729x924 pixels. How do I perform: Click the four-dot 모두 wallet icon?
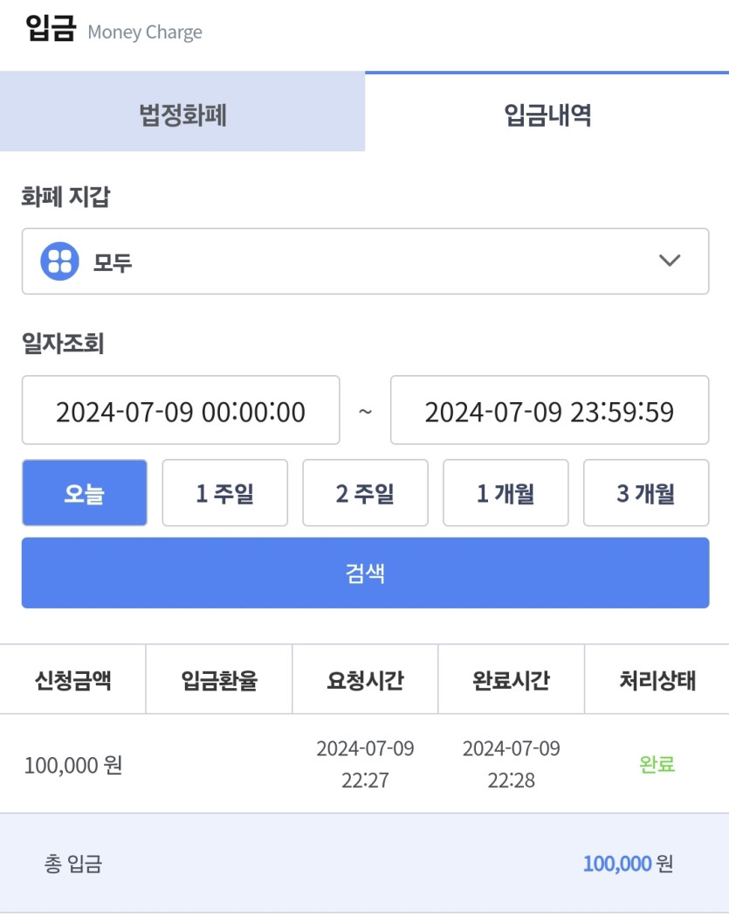[x=59, y=261]
